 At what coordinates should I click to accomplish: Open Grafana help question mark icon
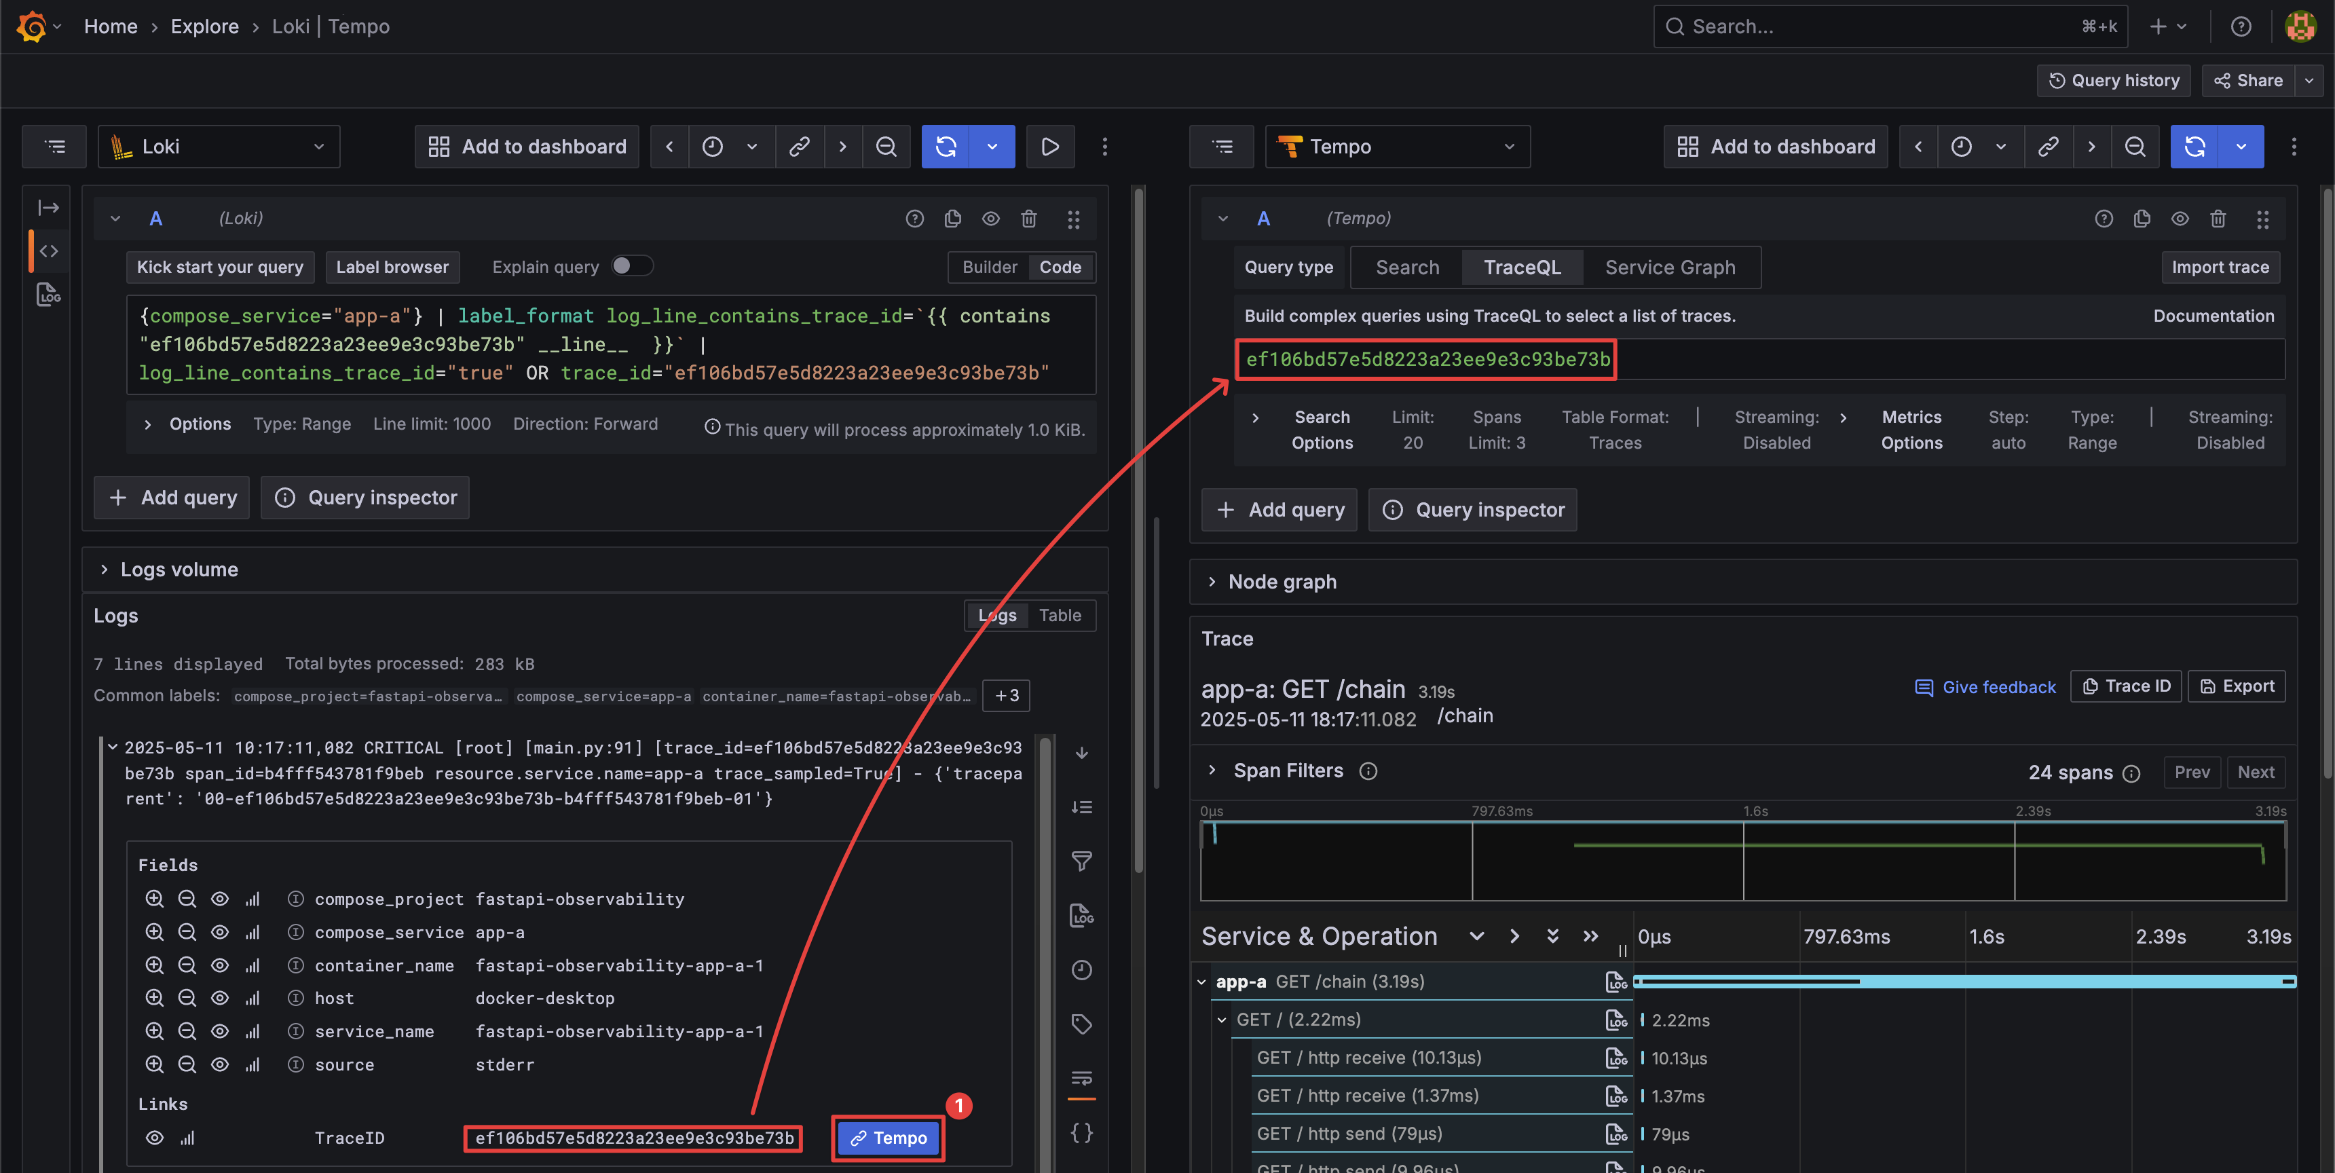tap(2241, 26)
